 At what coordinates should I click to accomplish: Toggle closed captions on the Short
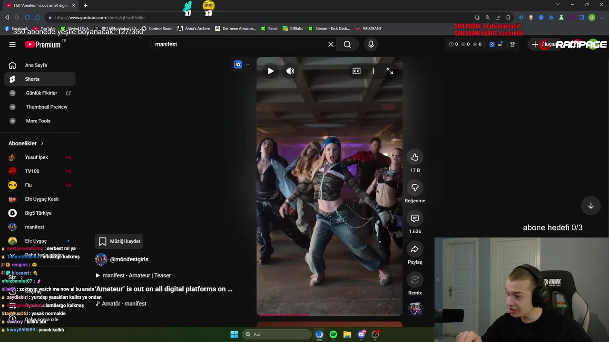(x=356, y=71)
